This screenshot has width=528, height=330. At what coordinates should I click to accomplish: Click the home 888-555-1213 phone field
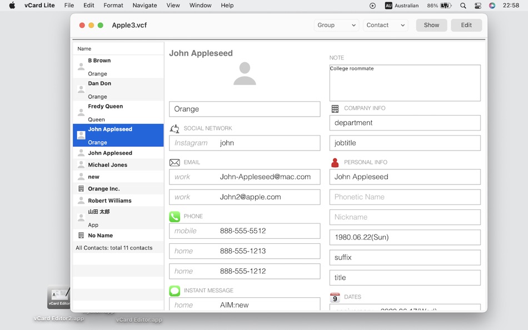coord(245,251)
